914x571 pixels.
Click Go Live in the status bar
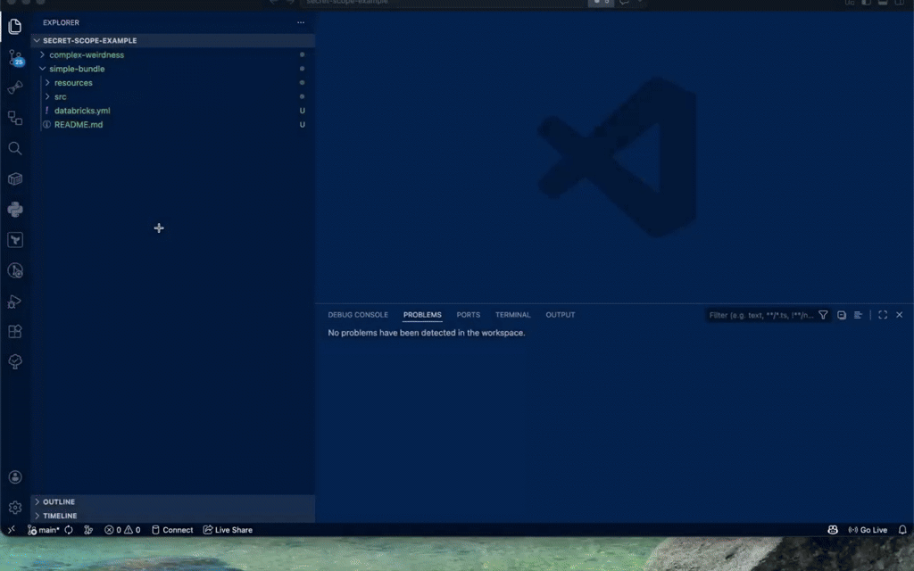(x=868, y=530)
